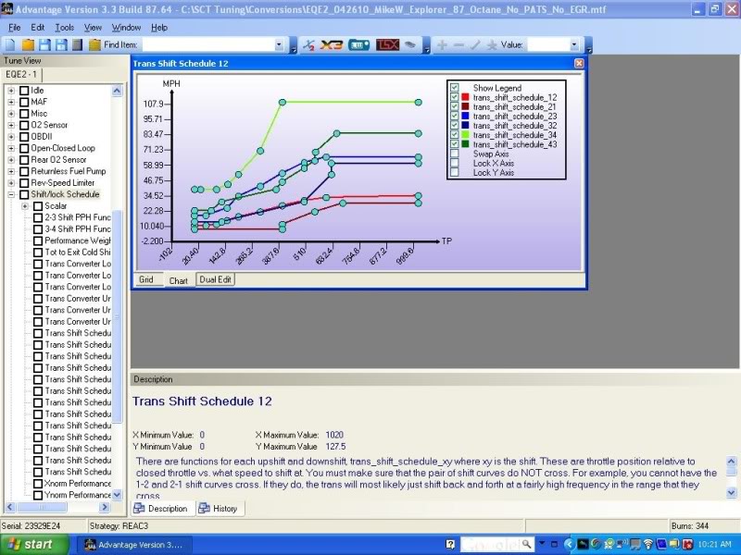This screenshot has height=555, width=741.
Task: Toggle trans_shift_schedule_34 series checkbox
Action: pos(454,135)
